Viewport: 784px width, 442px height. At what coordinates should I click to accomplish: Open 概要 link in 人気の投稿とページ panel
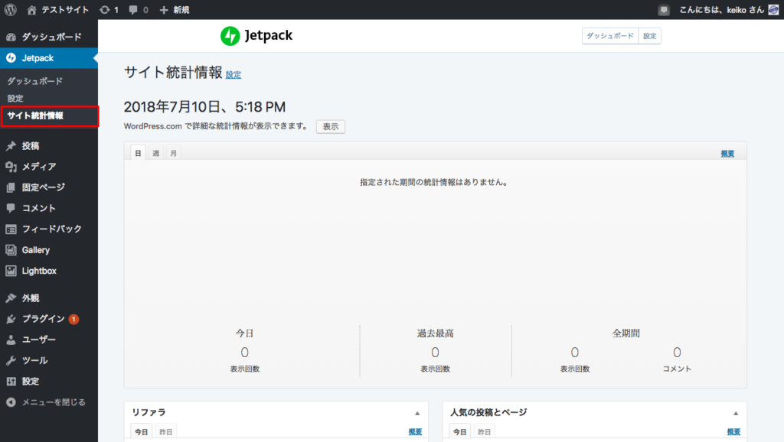point(733,431)
